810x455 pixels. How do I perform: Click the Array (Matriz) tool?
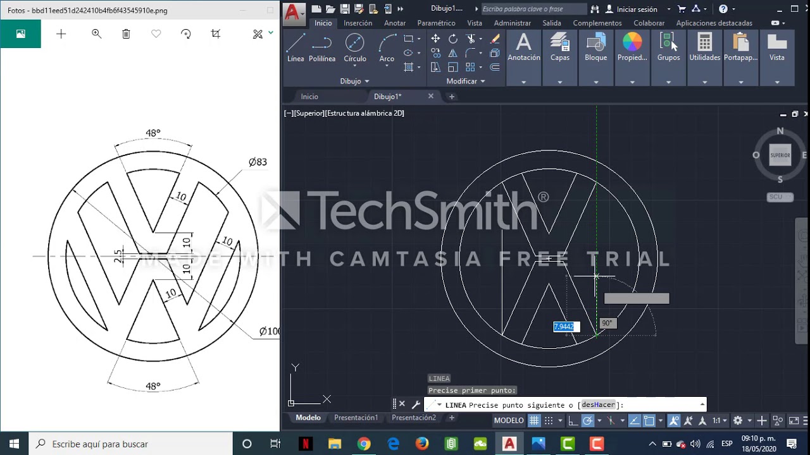tap(470, 67)
